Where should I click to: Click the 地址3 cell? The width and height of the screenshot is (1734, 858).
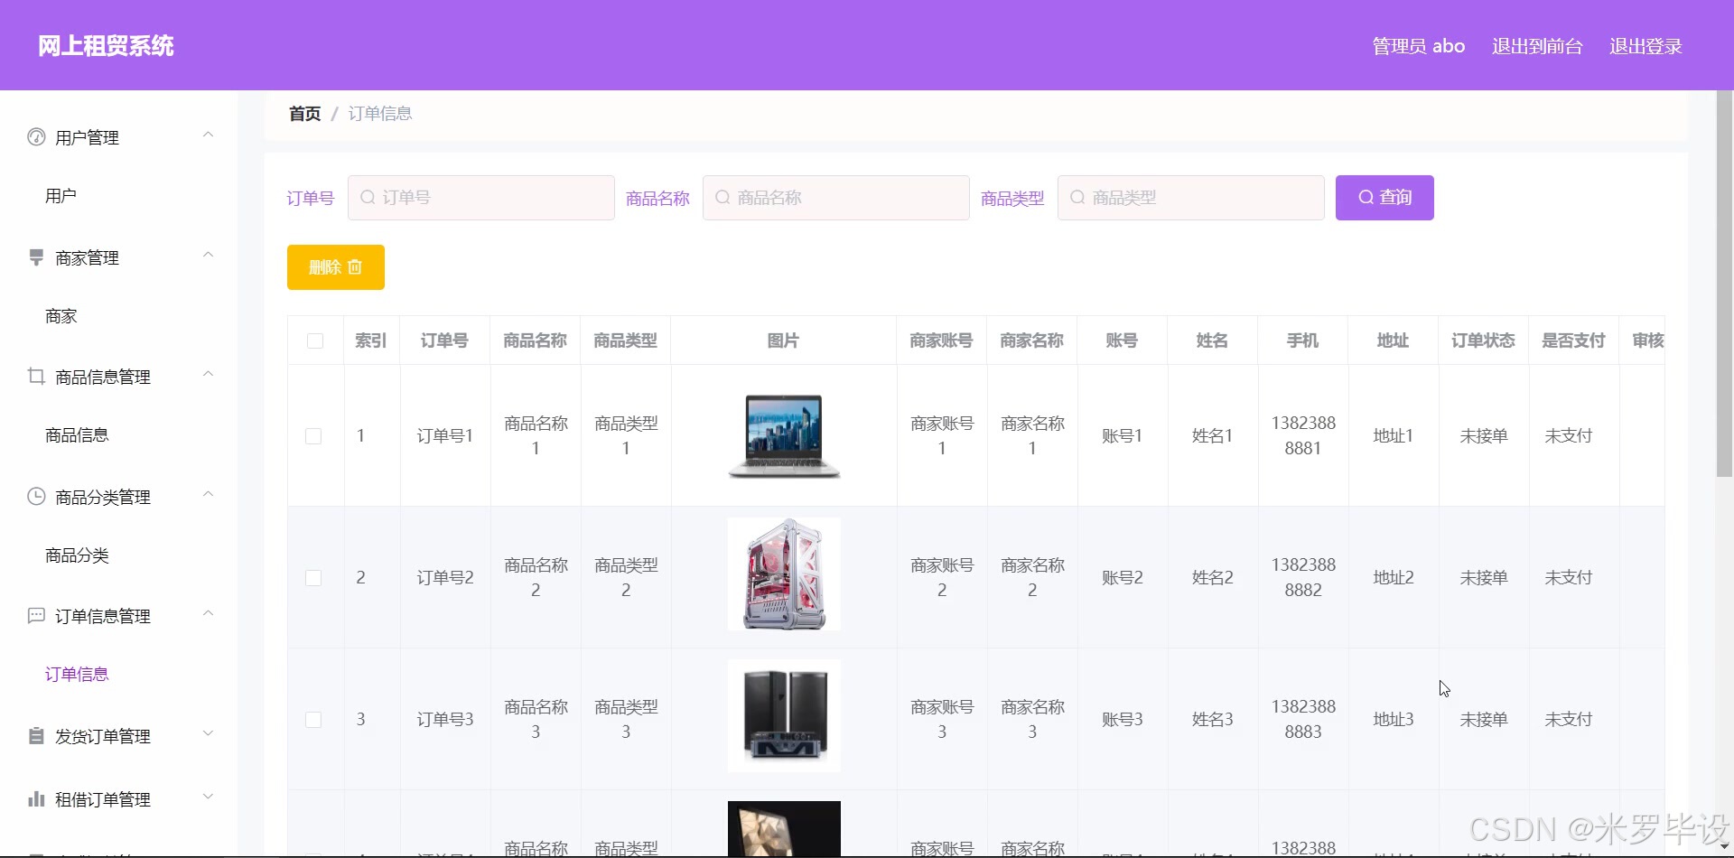tap(1393, 720)
